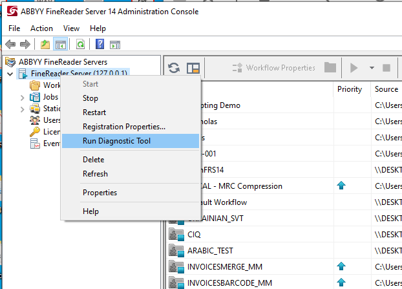Screen dimensions: 402x289
Task: Open the blue Help question-mark icon
Action: pos(100,44)
